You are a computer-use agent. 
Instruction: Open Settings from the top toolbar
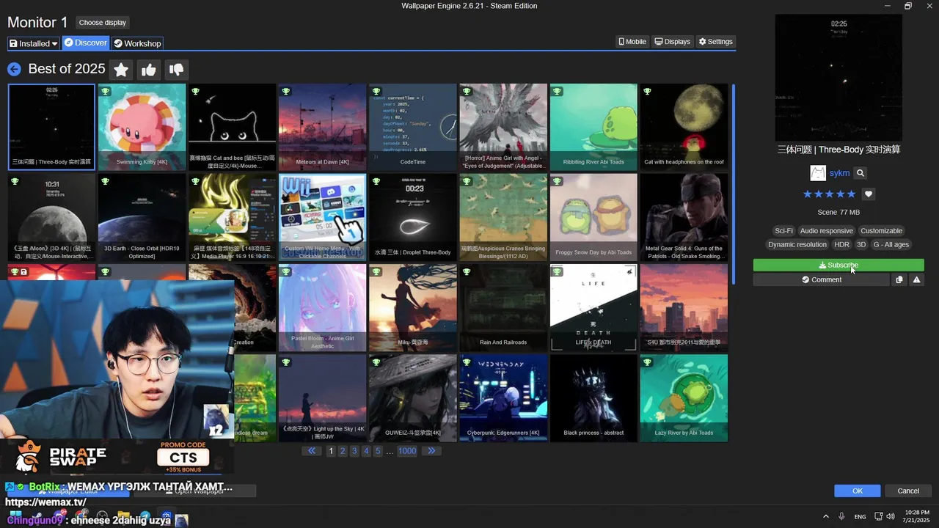click(715, 42)
